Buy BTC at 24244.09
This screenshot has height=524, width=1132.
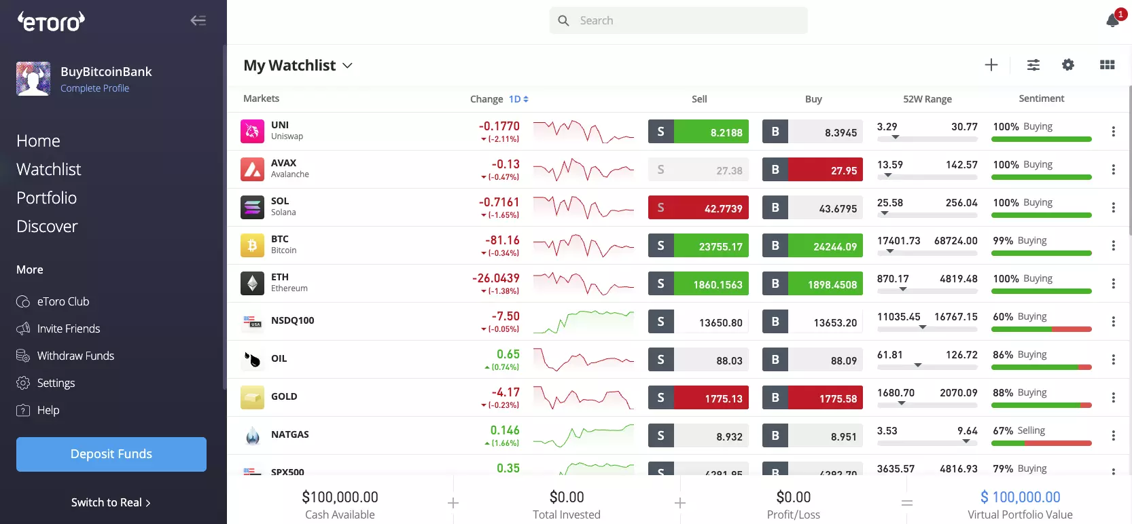click(x=813, y=246)
